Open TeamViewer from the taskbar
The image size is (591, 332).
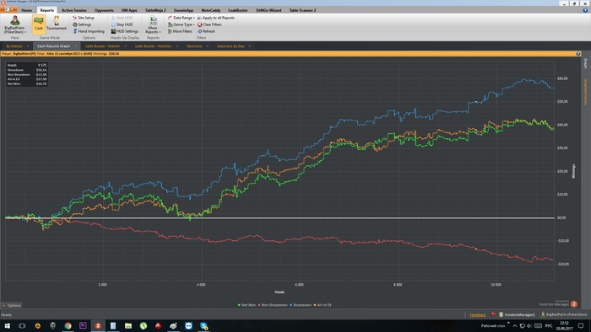click(x=188, y=325)
